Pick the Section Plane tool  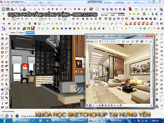point(7,107)
